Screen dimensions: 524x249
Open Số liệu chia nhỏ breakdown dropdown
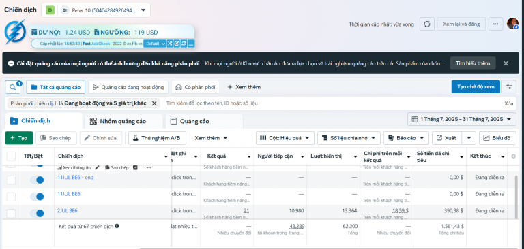(349, 138)
